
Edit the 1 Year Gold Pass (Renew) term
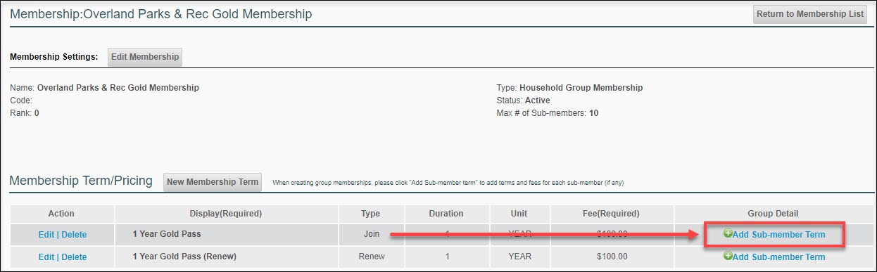coord(46,257)
